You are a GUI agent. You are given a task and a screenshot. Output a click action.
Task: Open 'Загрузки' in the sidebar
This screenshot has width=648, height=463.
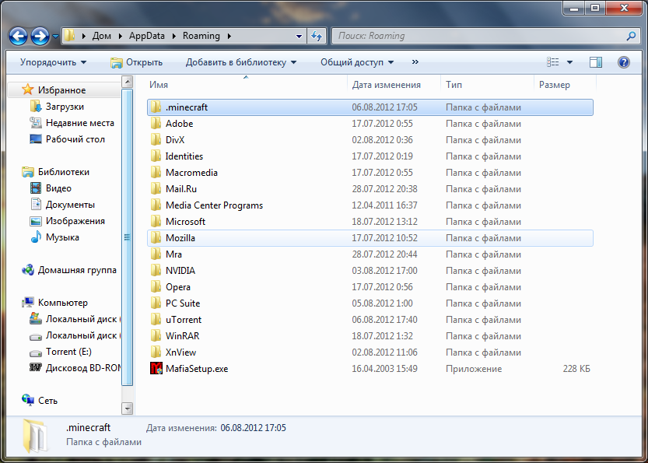[x=65, y=107]
